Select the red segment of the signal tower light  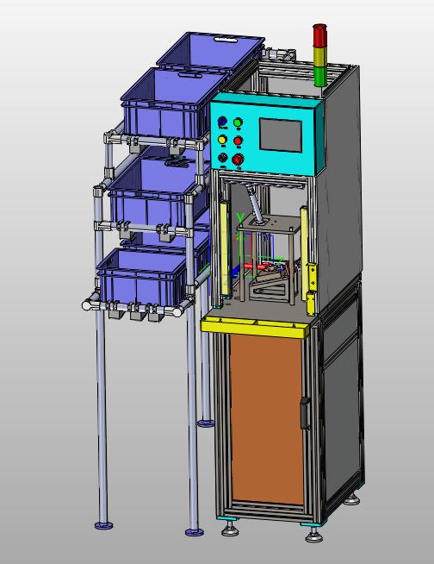tap(319, 35)
